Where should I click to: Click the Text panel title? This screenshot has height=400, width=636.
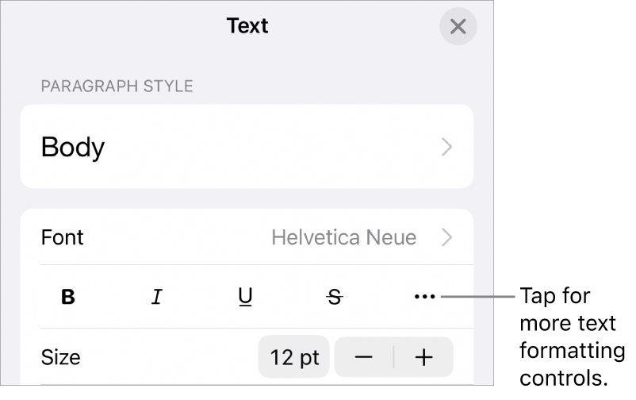[247, 26]
